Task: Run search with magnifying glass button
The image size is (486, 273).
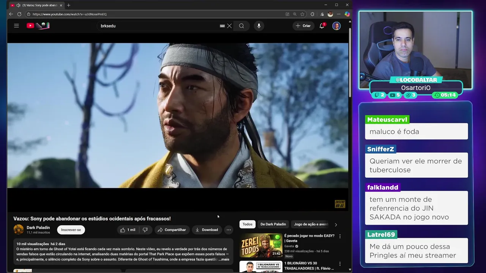Action: tap(241, 26)
